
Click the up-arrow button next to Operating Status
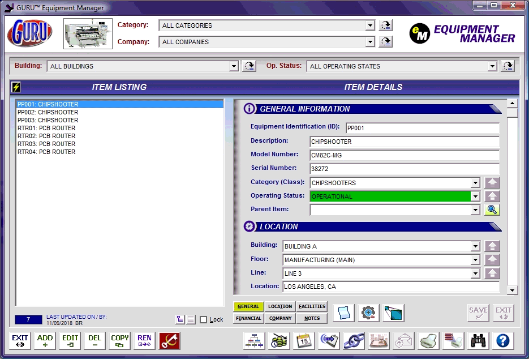pyautogui.click(x=492, y=196)
